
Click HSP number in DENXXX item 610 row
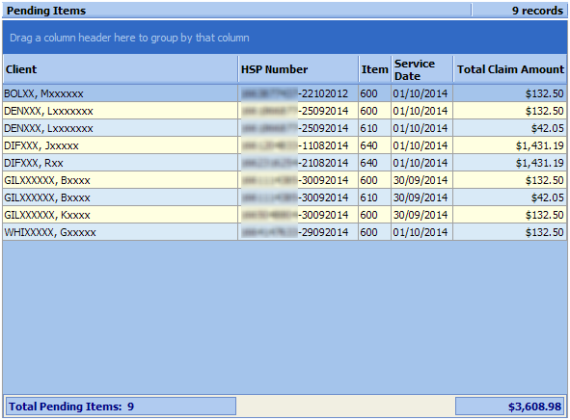pyautogui.click(x=298, y=128)
